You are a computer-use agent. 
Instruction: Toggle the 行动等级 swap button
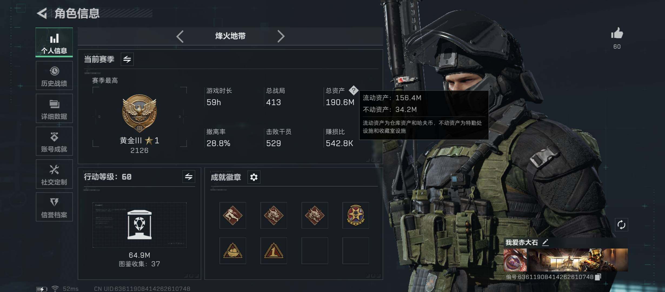point(189,177)
